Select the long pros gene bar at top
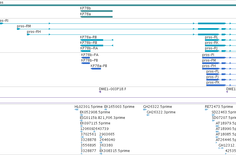The height and width of the screenshot is (155, 236). [x=118, y=6]
